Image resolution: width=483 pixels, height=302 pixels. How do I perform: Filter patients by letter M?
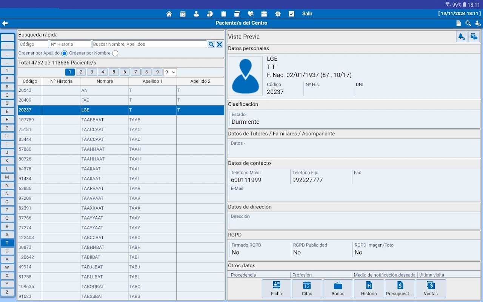click(7, 177)
